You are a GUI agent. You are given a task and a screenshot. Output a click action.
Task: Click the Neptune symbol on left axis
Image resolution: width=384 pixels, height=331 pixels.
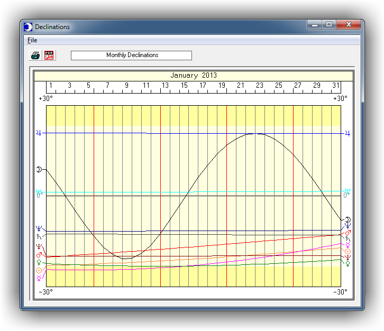(x=39, y=228)
